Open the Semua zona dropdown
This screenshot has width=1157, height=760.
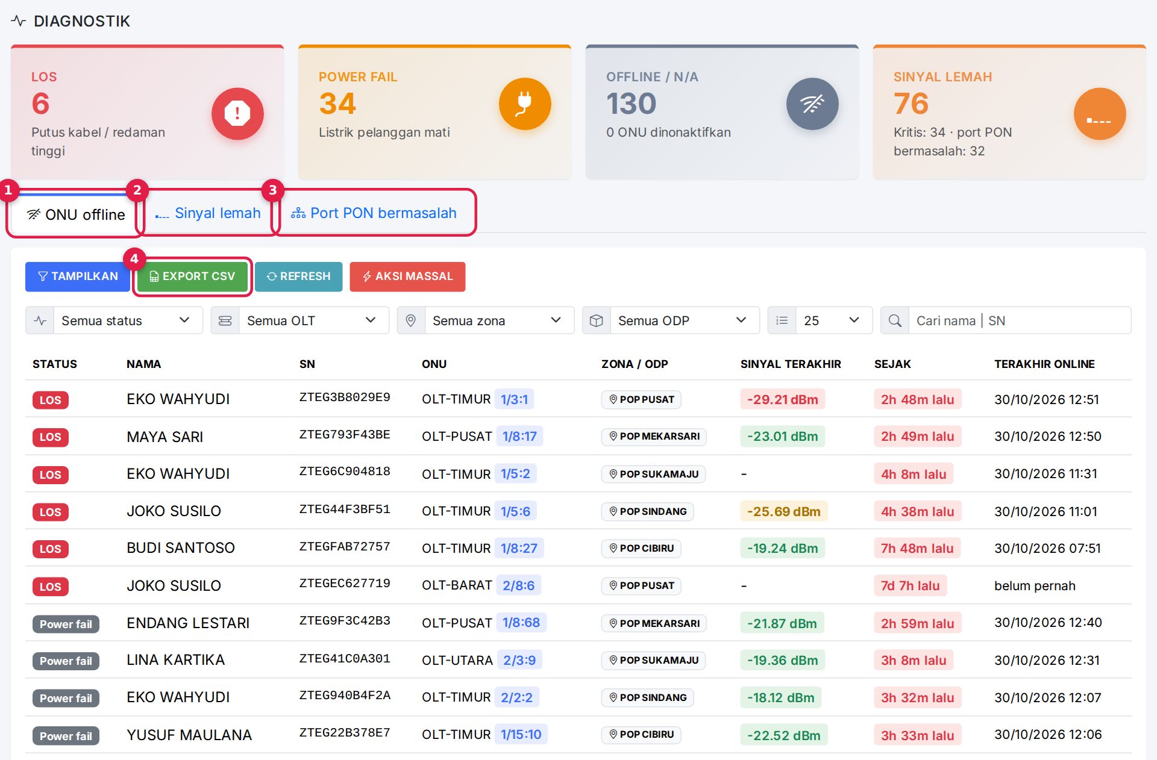point(499,320)
